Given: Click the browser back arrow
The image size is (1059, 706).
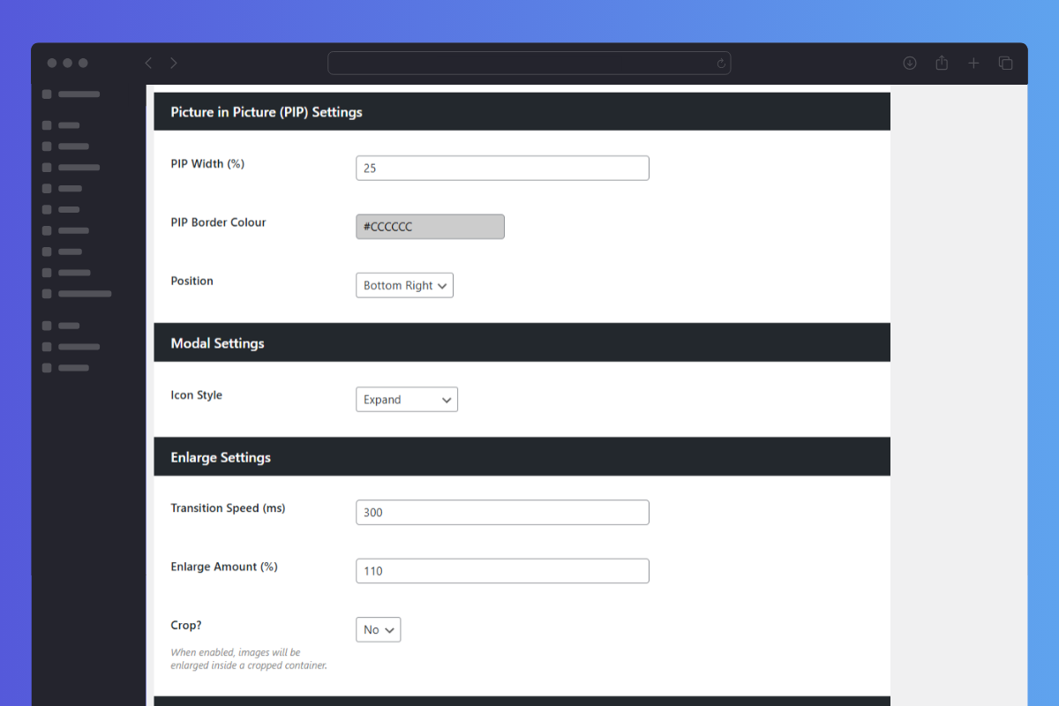Looking at the screenshot, I should click(148, 63).
